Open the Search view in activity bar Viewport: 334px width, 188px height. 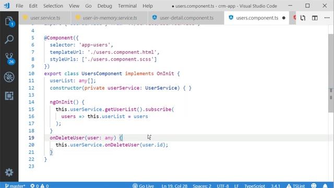(x=9, y=40)
